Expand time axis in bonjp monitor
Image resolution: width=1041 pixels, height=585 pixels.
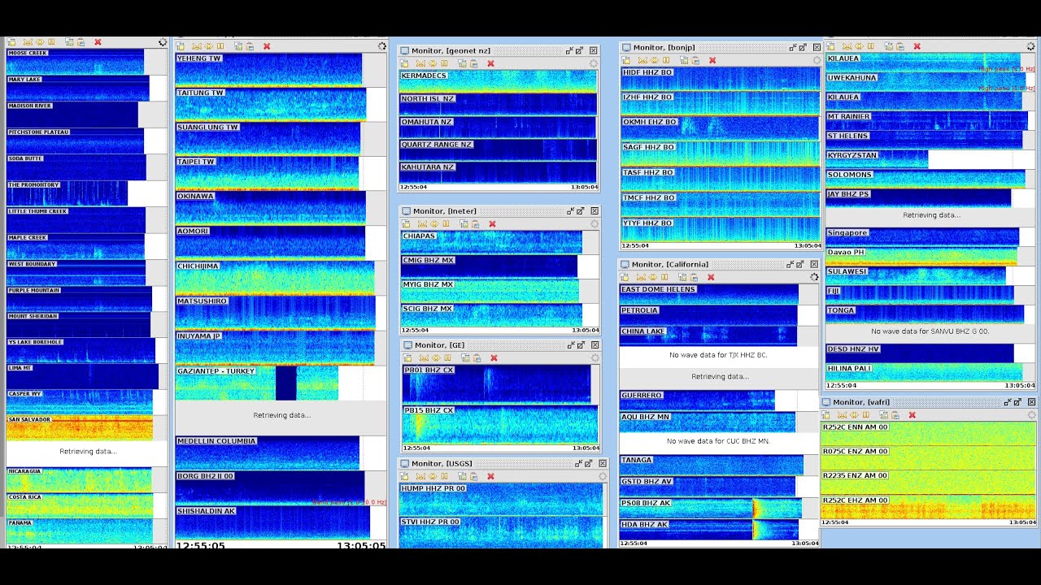pos(655,60)
